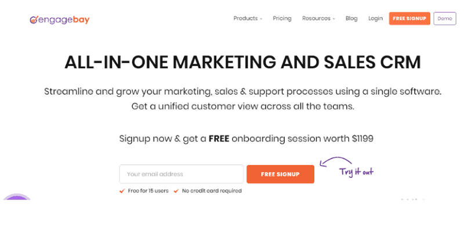Focus the Your email address field
Screen dimensions: 464x226
click(x=182, y=174)
